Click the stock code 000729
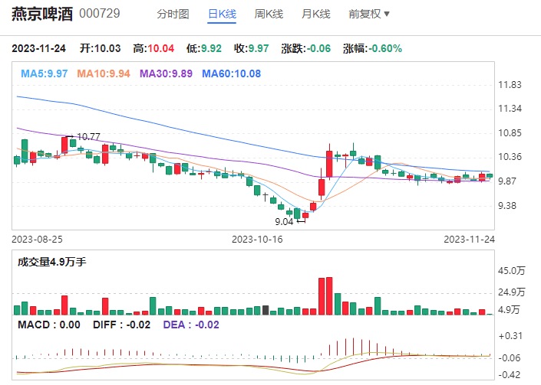The image size is (541, 385). click(x=100, y=14)
